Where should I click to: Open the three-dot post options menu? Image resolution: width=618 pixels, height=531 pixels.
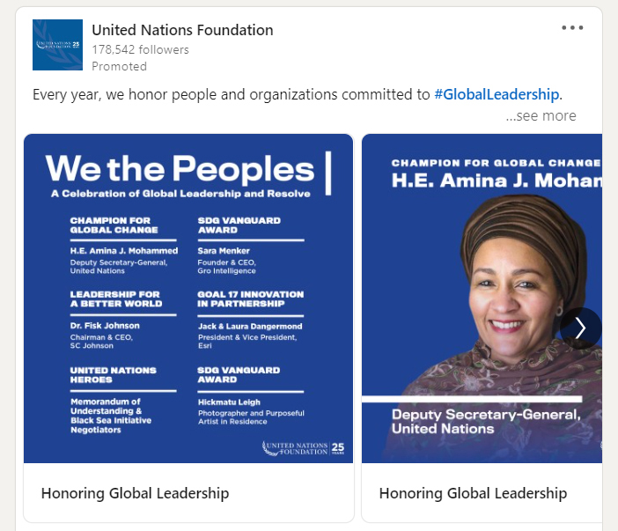(x=572, y=27)
